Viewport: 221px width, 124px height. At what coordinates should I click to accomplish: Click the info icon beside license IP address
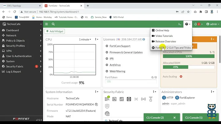point(144,39)
